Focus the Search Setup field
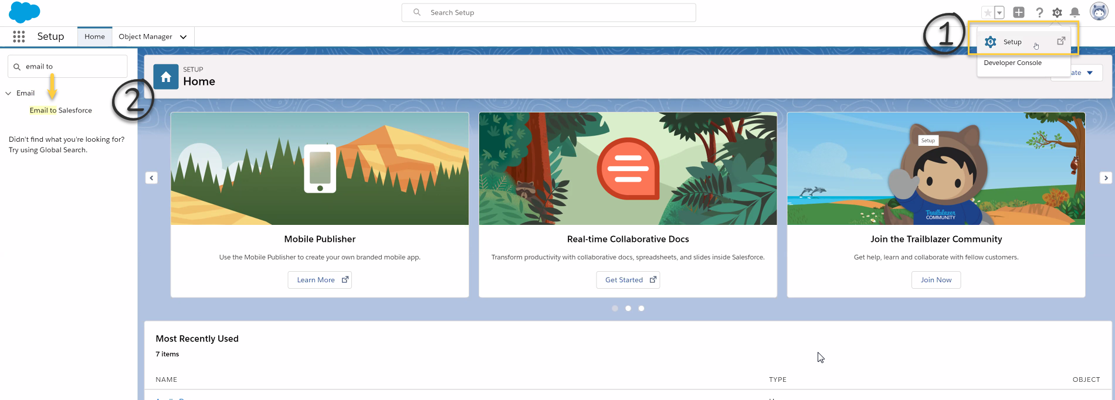 coord(549,12)
